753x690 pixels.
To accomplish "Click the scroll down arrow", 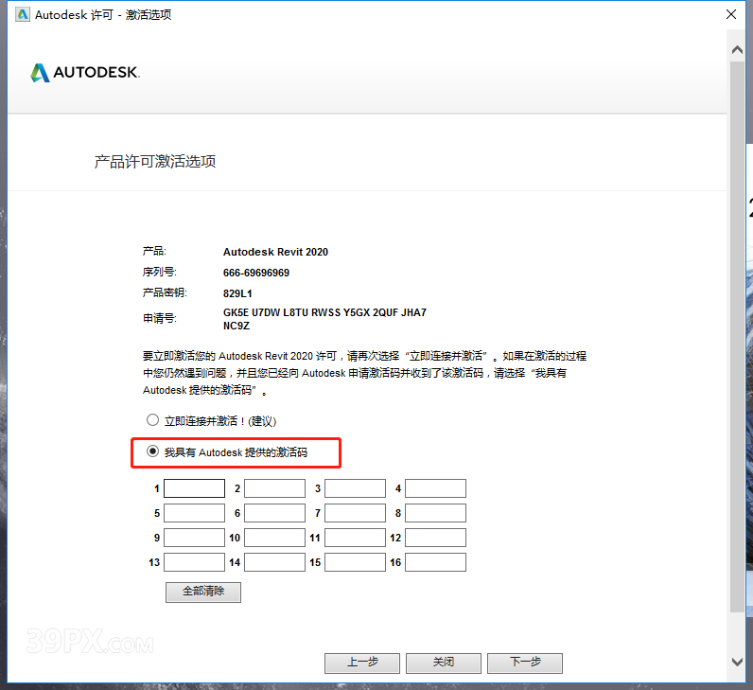I will click(x=737, y=662).
